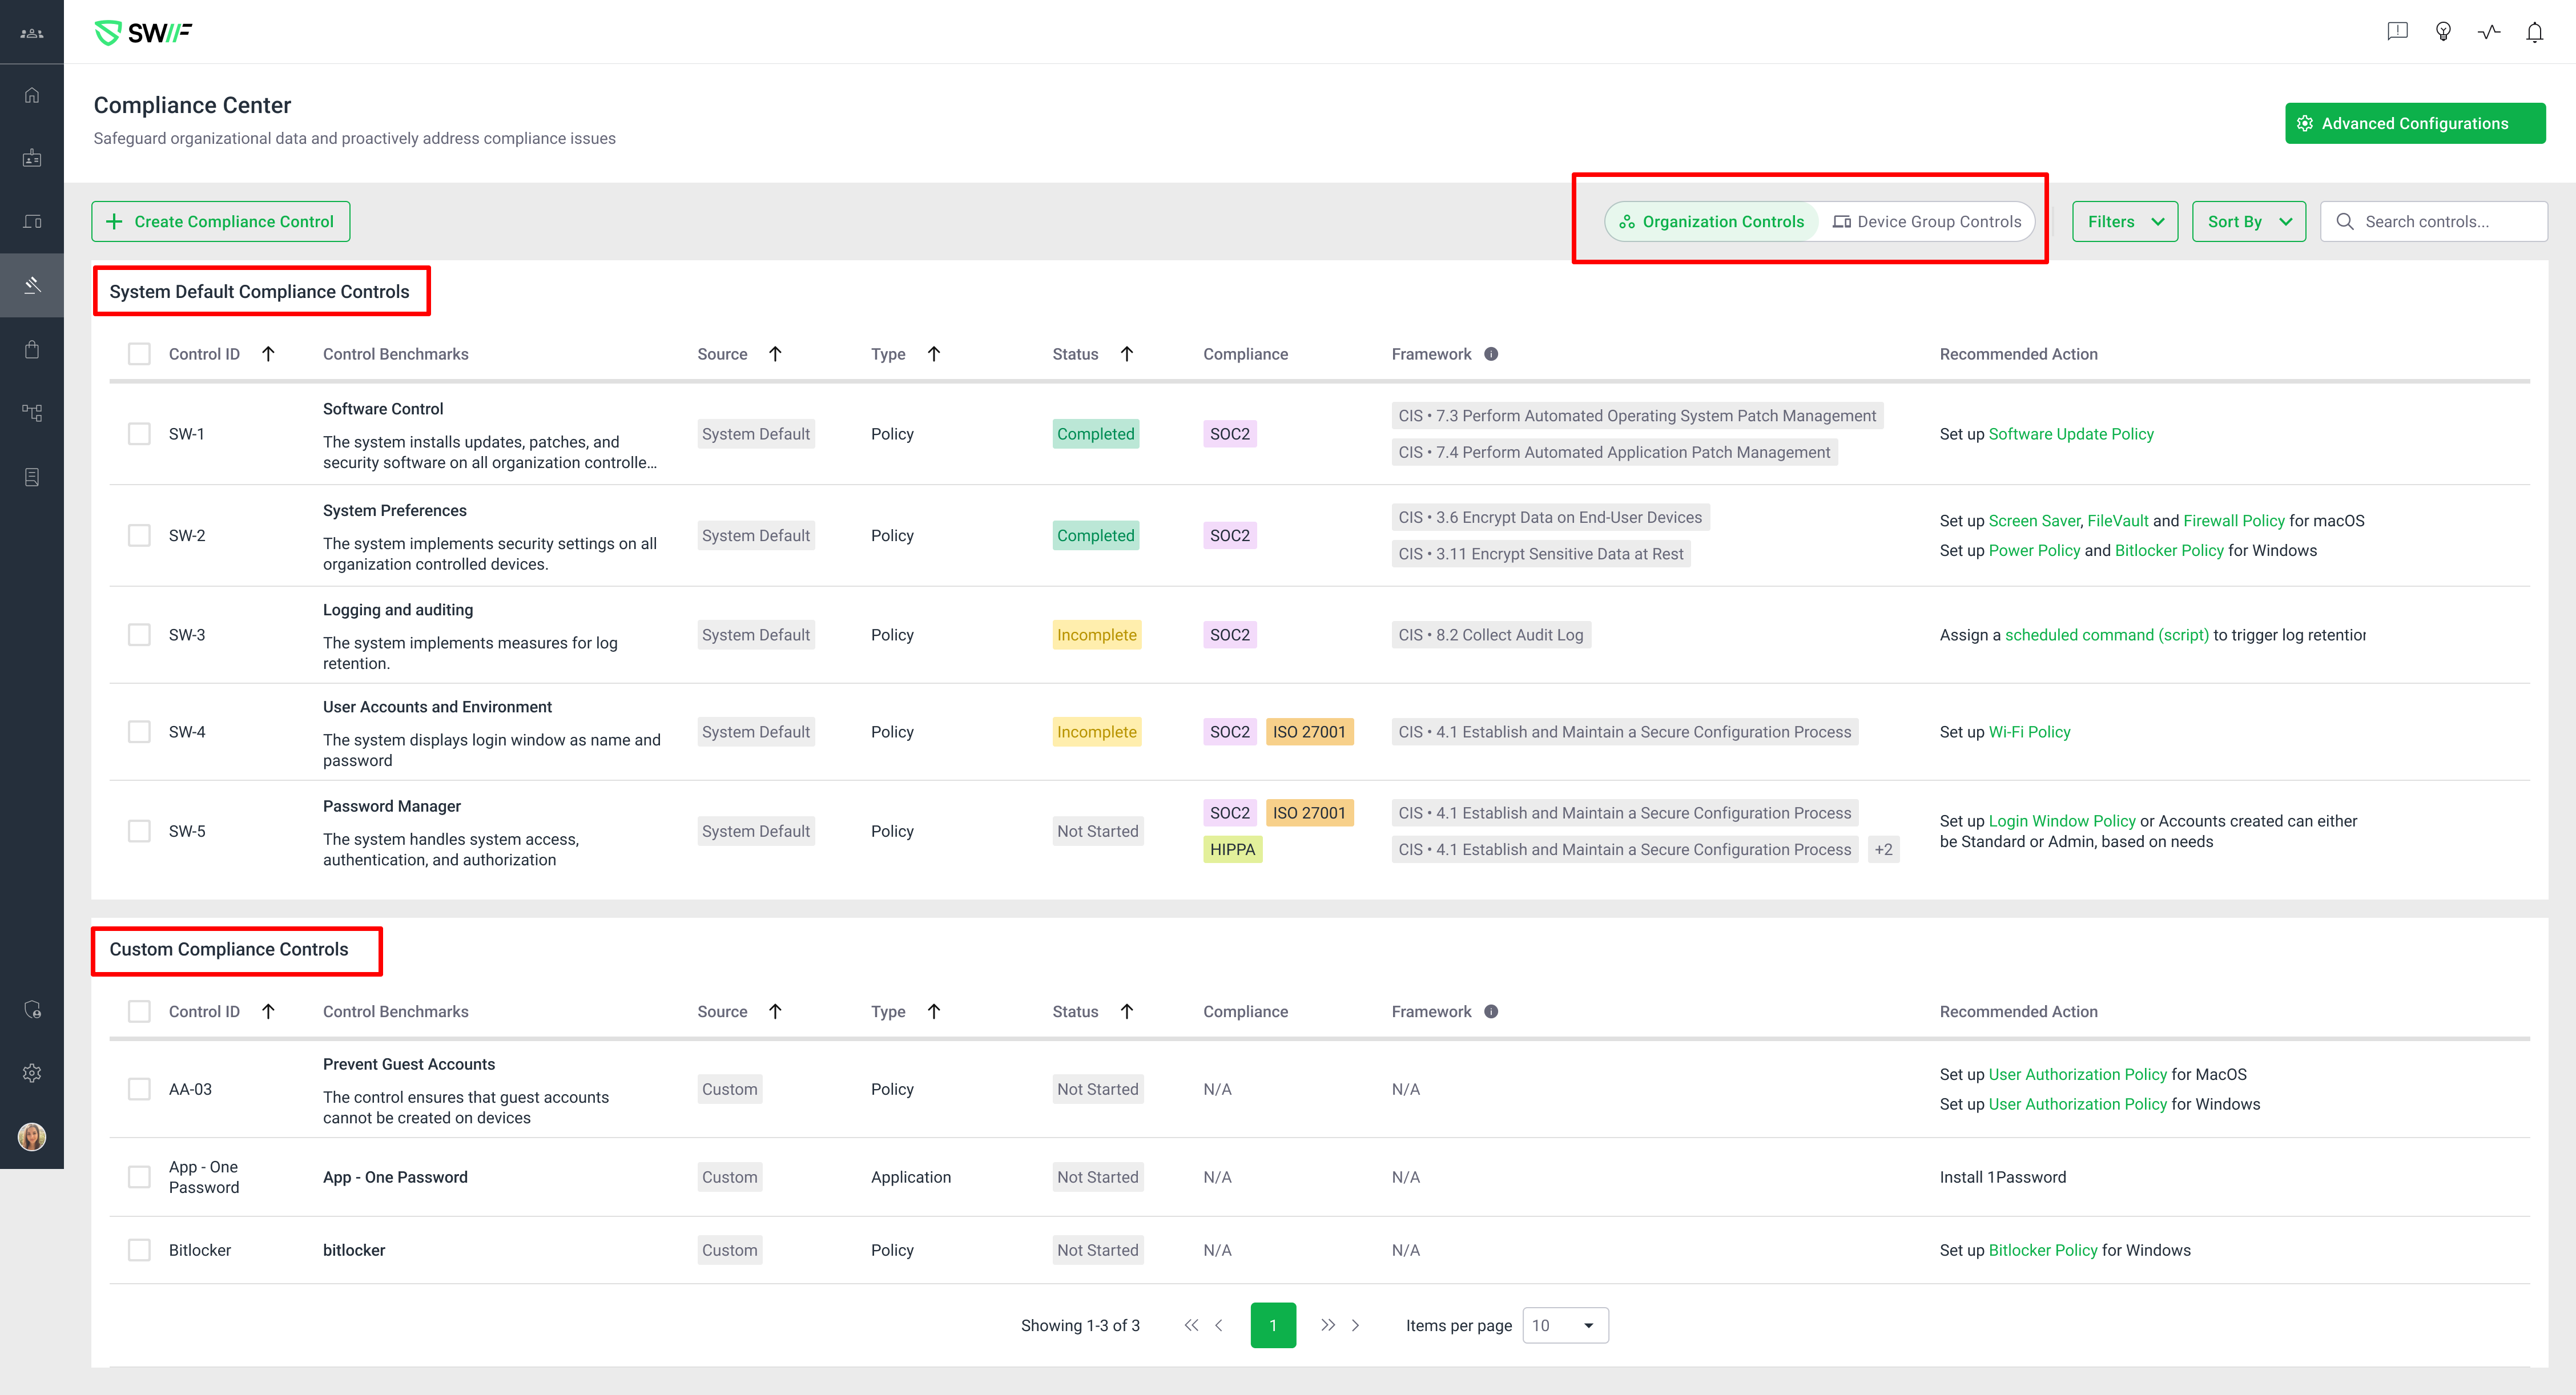Open settings gear in sidebar

[x=32, y=1073]
